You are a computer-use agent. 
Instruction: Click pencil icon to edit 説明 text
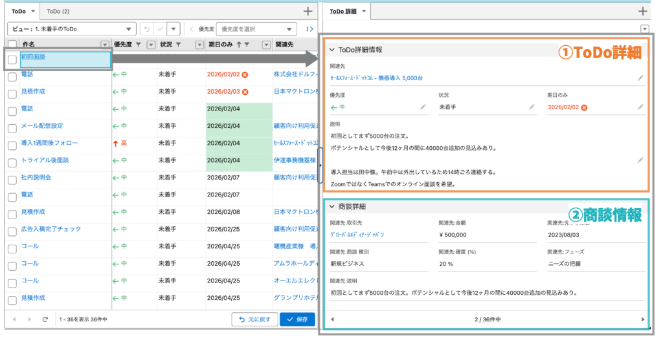(x=640, y=160)
